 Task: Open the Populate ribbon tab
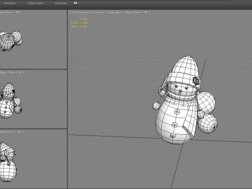tap(61, 3)
